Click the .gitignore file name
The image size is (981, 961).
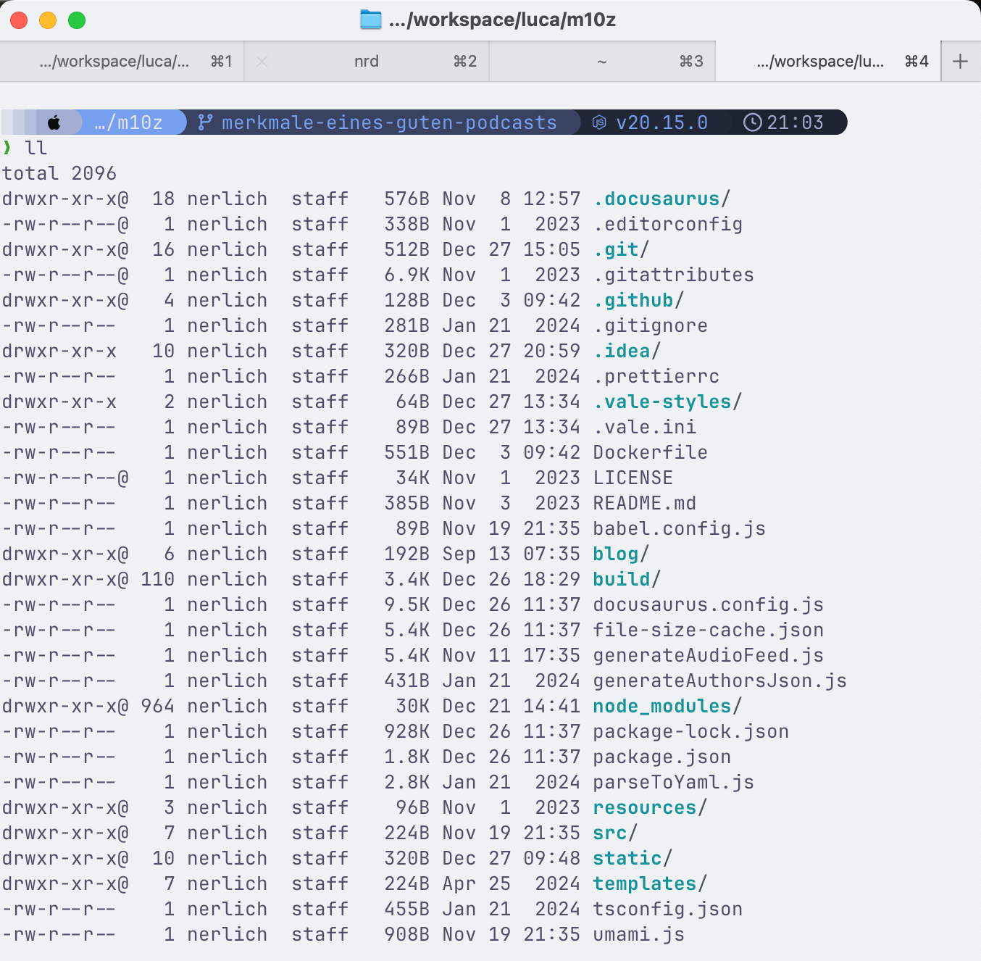651,325
